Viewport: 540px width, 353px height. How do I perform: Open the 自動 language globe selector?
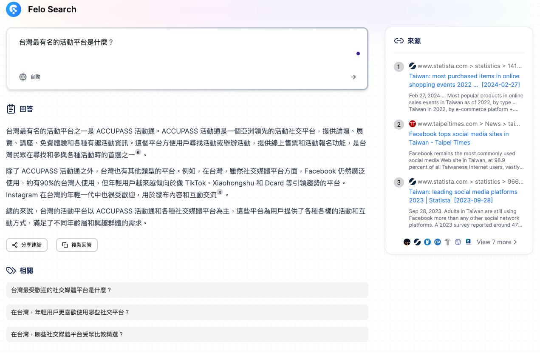tap(30, 77)
